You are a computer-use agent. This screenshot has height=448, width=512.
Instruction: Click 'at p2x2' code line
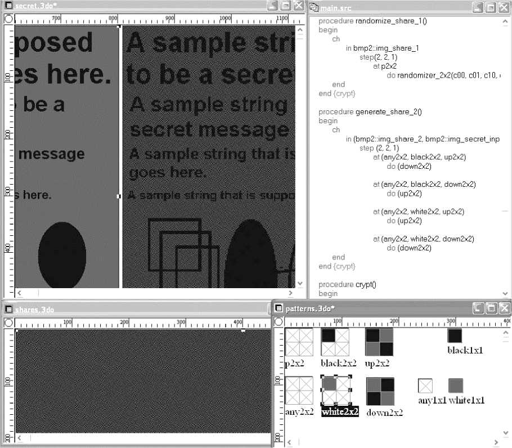click(x=385, y=66)
